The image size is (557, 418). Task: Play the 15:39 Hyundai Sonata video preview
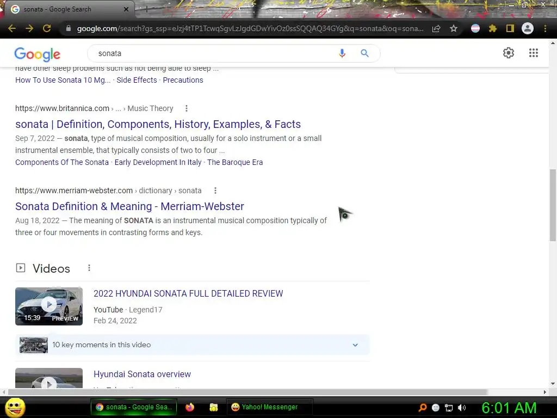point(49,306)
